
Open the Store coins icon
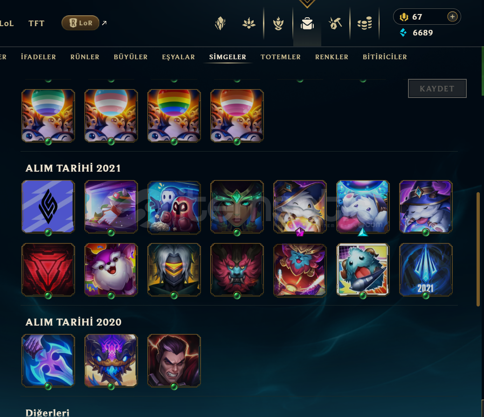[365, 23]
